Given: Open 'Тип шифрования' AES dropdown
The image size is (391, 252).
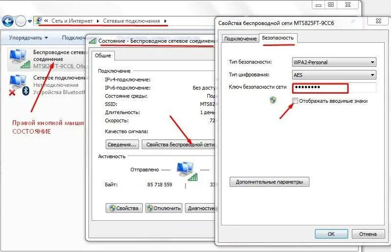Looking at the screenshot, I should click(x=334, y=75).
